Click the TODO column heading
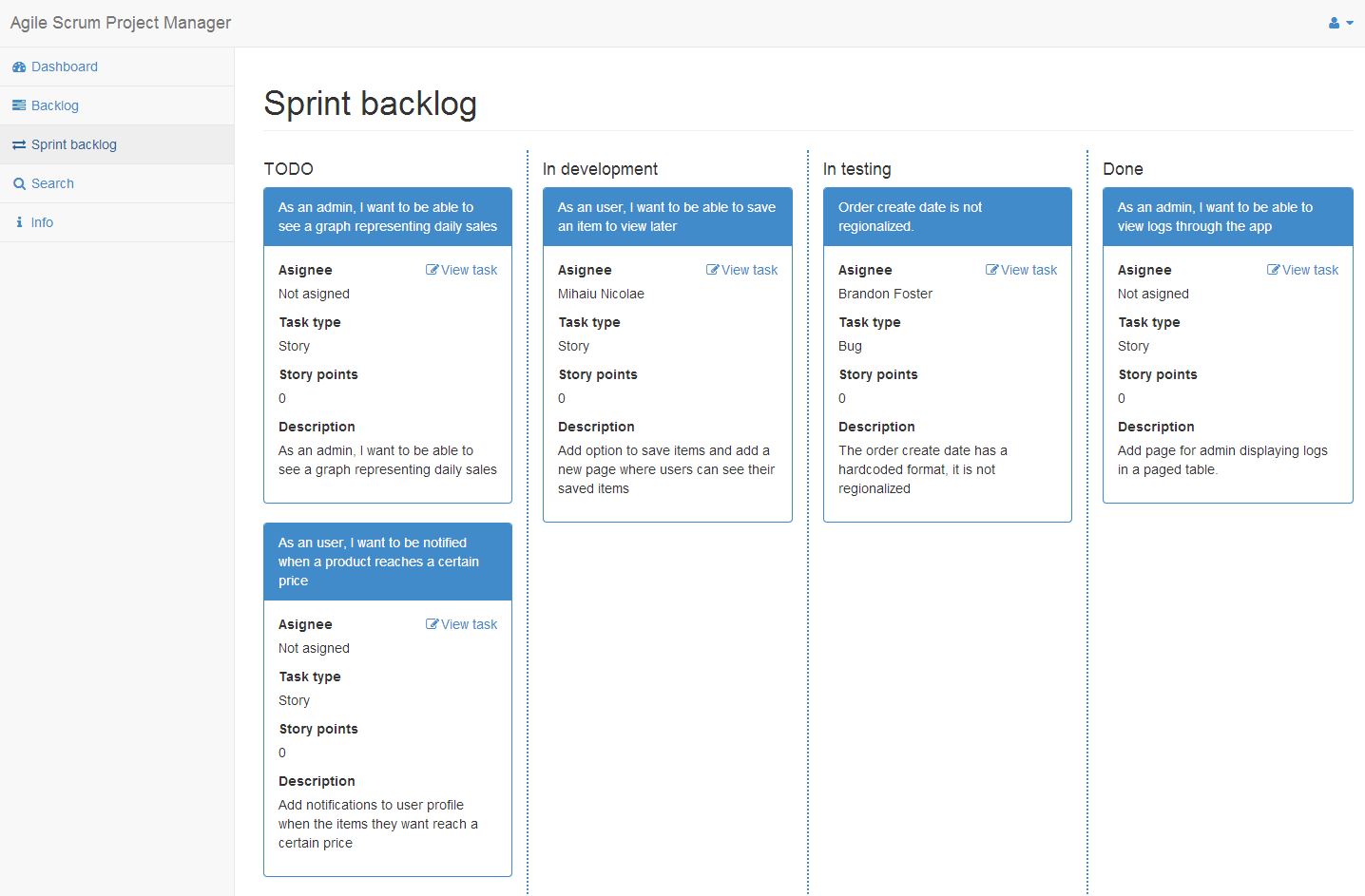 pos(289,169)
